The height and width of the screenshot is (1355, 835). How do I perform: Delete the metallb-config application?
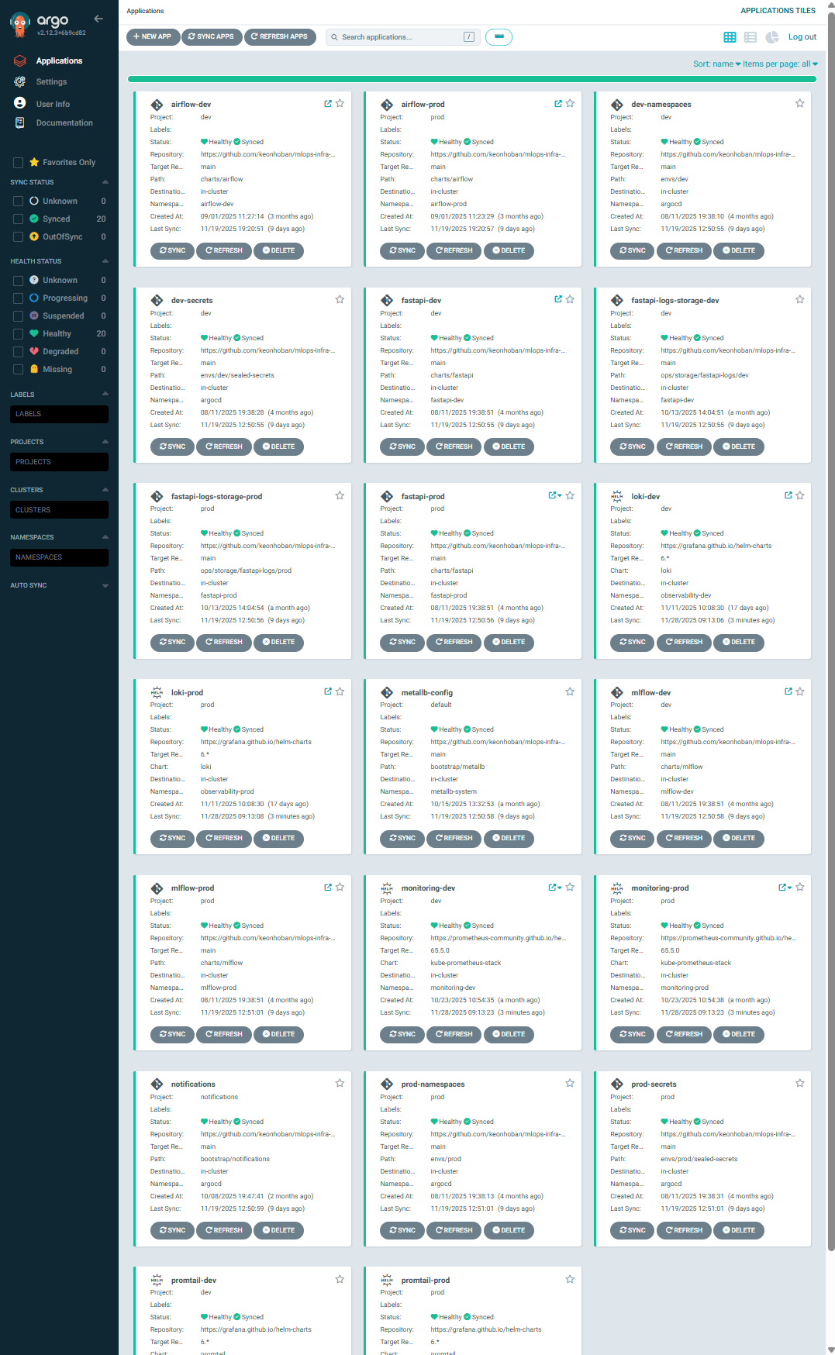[x=509, y=838]
